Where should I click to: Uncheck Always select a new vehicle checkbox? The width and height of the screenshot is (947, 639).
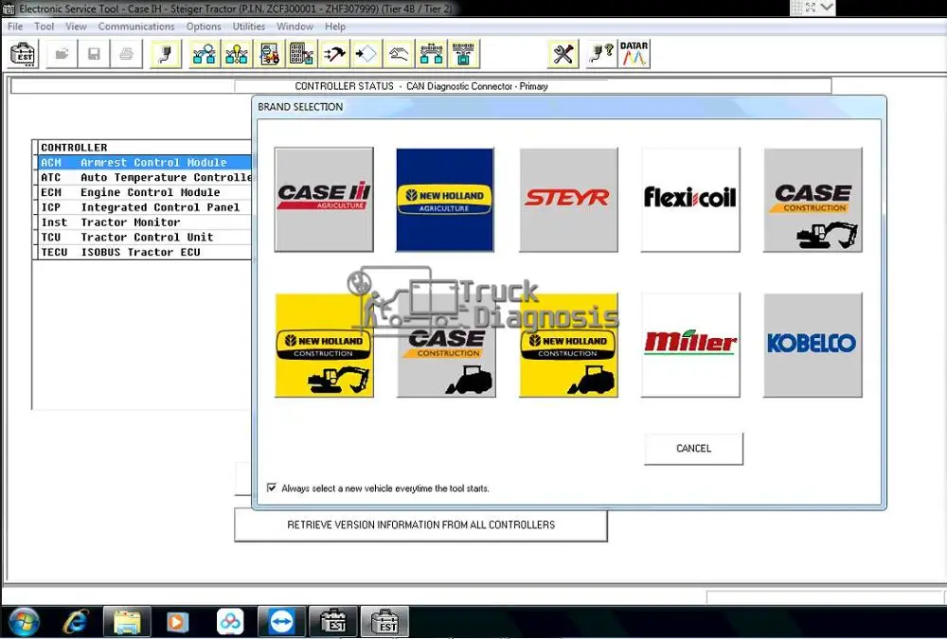point(273,488)
